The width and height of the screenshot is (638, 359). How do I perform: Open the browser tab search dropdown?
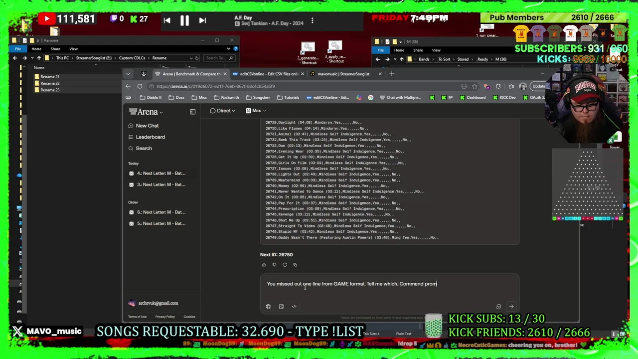(x=128, y=74)
